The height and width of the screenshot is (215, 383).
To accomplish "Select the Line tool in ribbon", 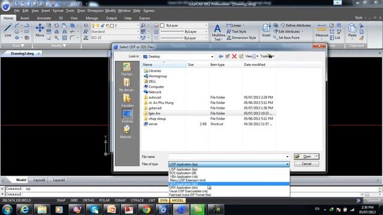I will (8, 30).
